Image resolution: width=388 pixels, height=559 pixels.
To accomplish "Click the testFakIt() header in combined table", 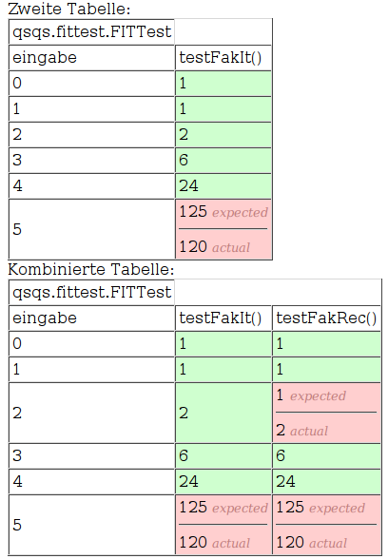I will pyautogui.click(x=223, y=318).
